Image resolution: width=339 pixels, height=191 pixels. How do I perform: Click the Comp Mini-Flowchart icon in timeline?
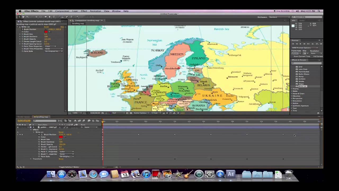coord(60,121)
